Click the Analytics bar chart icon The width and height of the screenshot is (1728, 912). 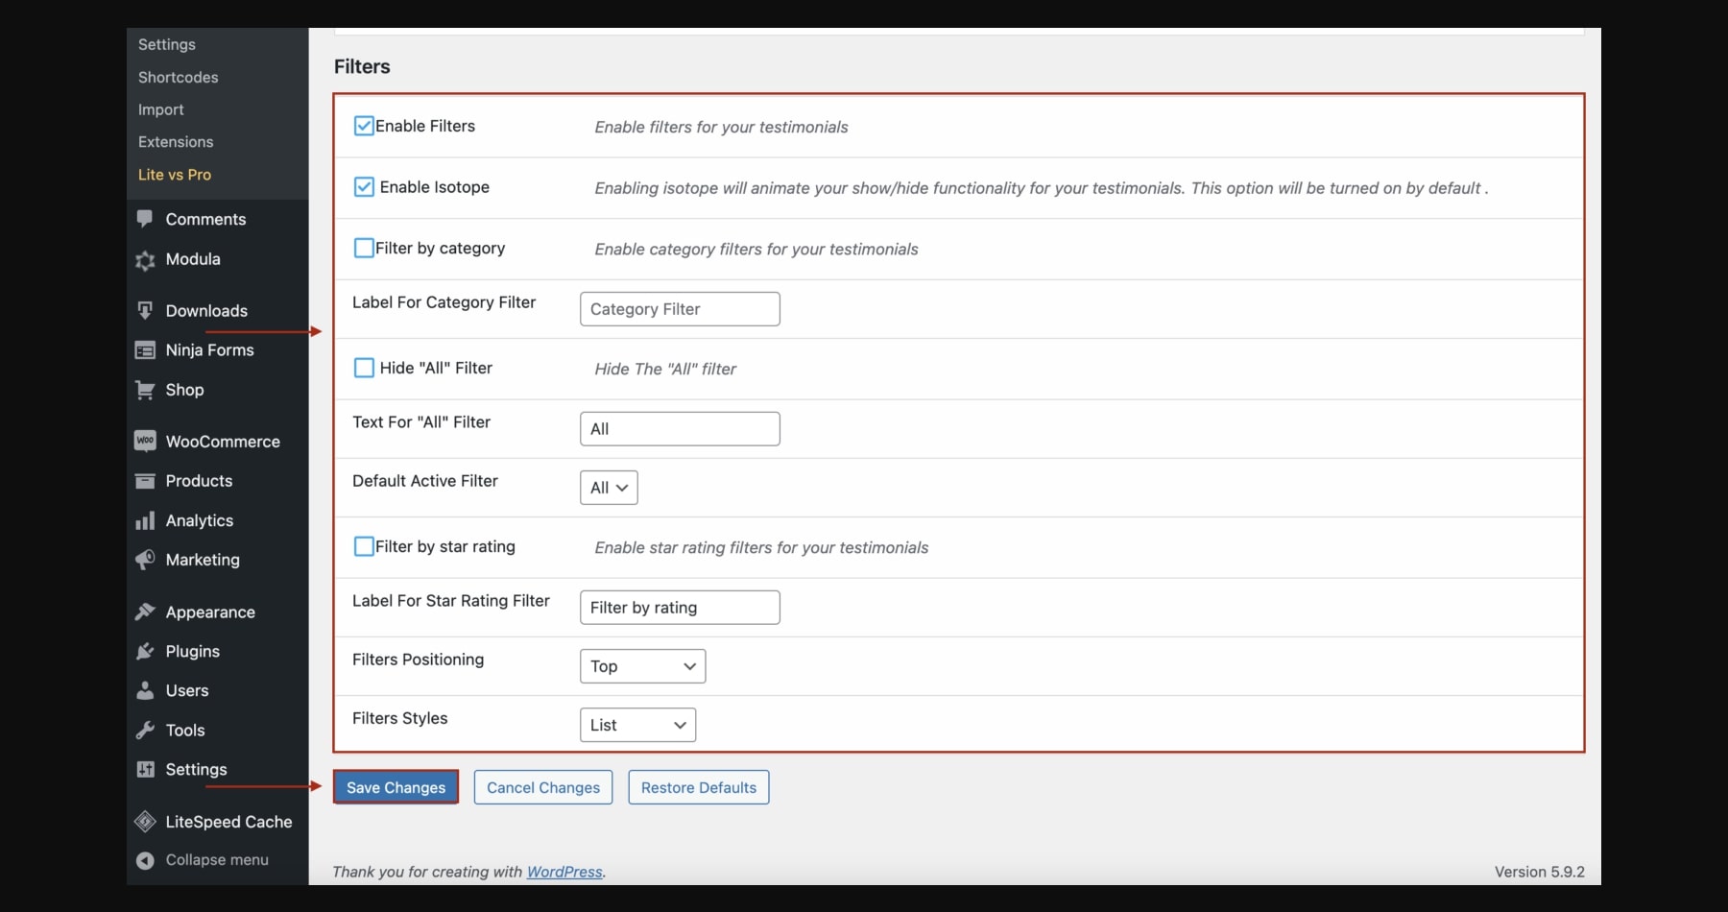(145, 520)
